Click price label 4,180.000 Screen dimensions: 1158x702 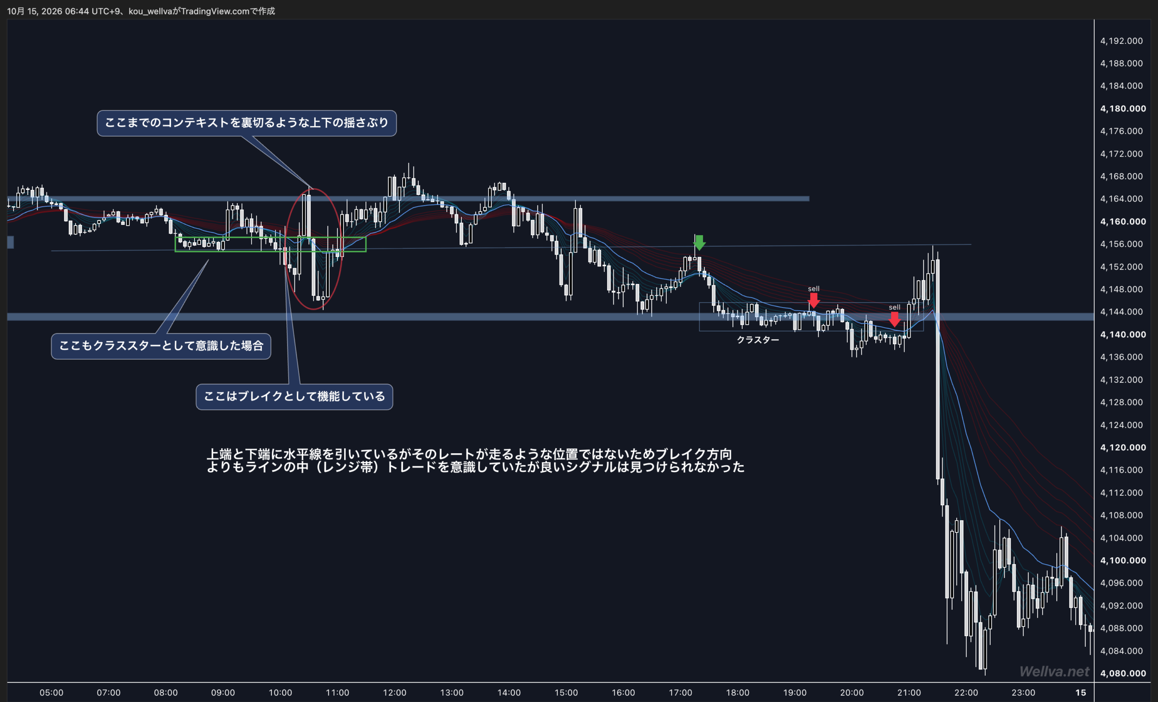coord(1123,109)
